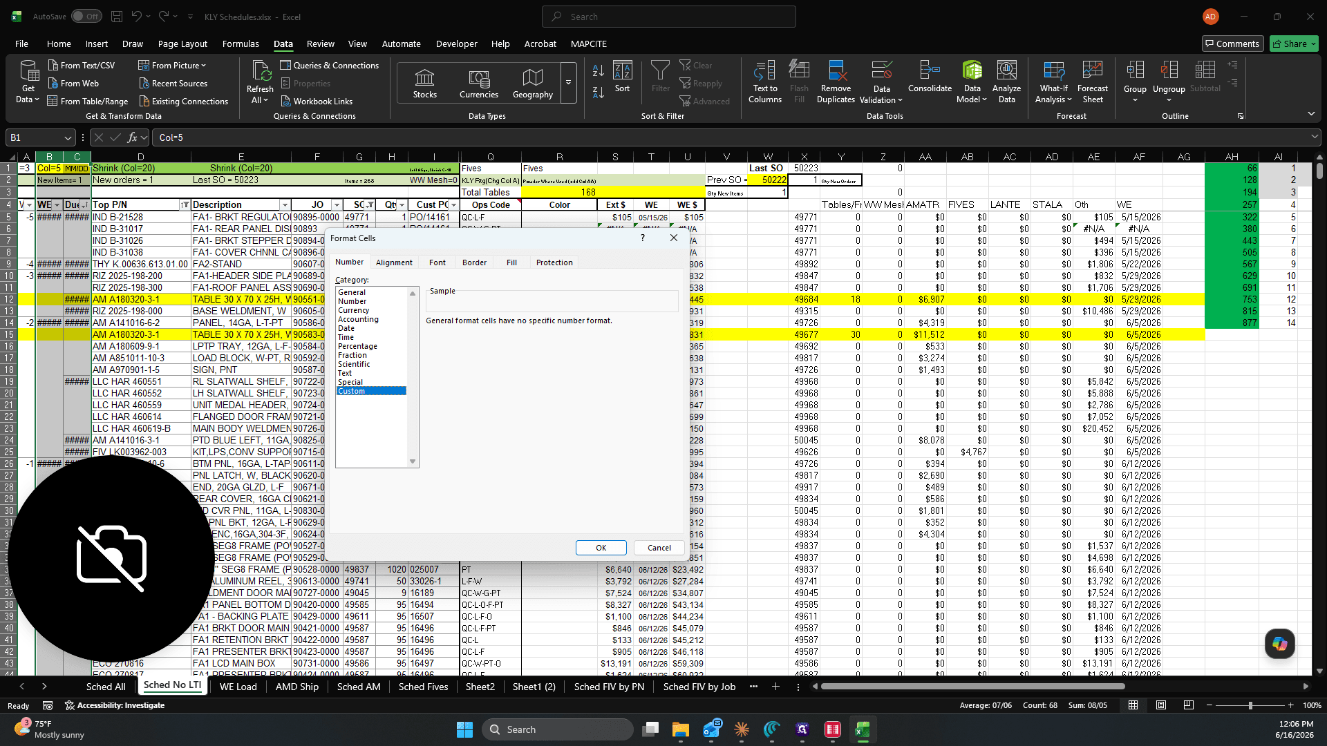Click the Windows Start button
This screenshot has width=1327, height=746.
click(x=464, y=729)
